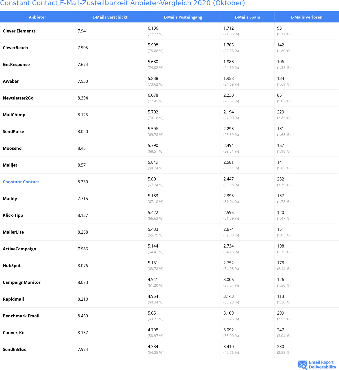Image resolution: width=339 pixels, height=370 pixels.
Task: Click the Email Report Deliverability logo icon
Action: tap(302, 365)
